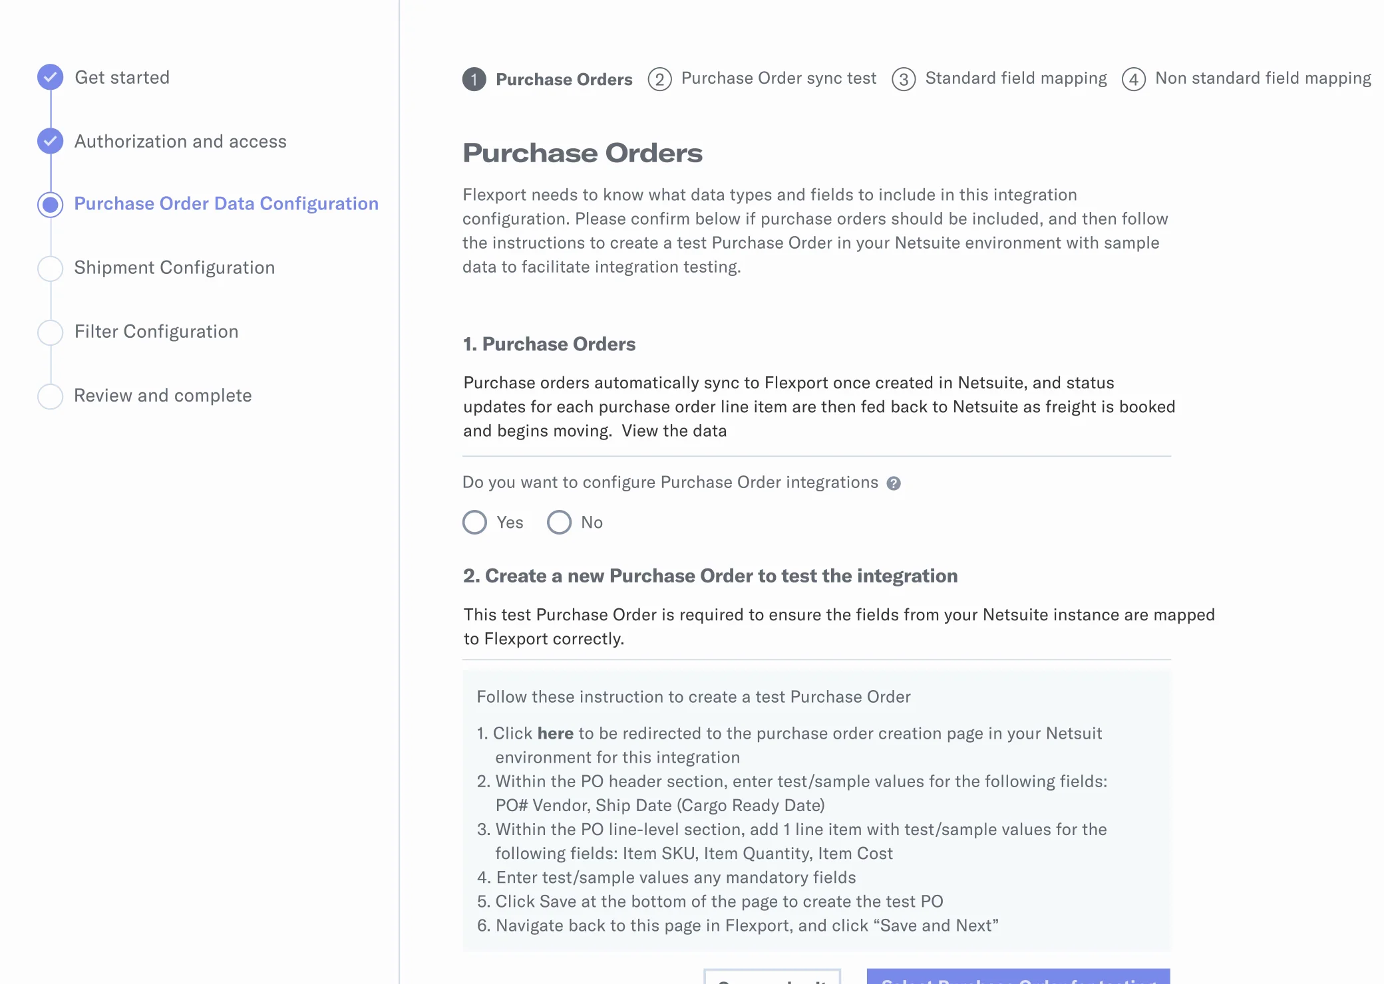Image resolution: width=1384 pixels, height=984 pixels.
Task: Select the active Purchase Order Data Configuration step circle
Action: pyautogui.click(x=51, y=204)
